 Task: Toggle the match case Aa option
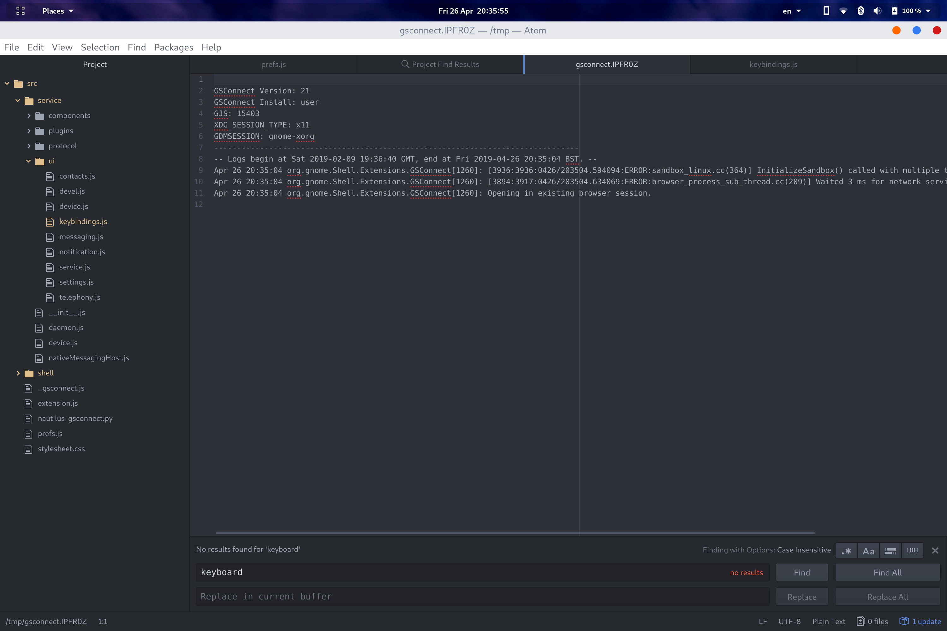click(x=868, y=551)
